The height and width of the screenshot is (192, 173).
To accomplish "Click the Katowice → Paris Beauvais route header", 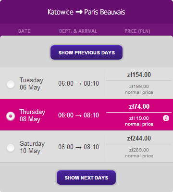I will (86, 12).
